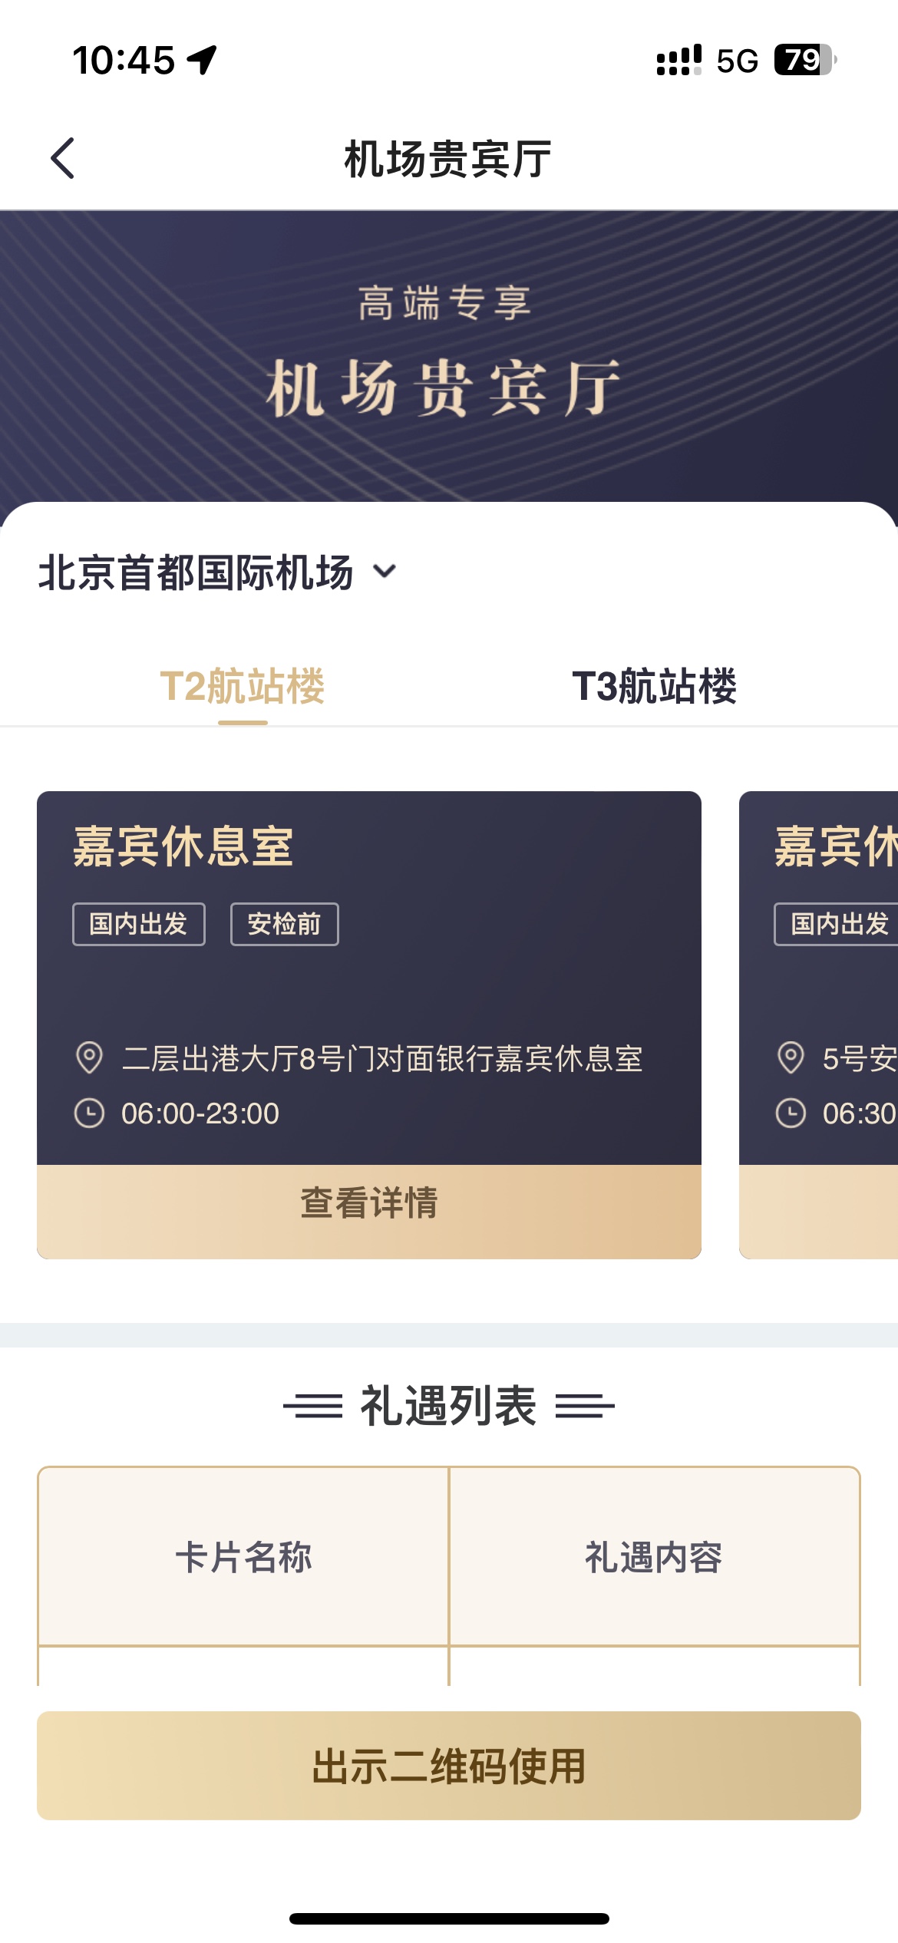
Task: Tap the 高端专享 机场贵宾厅 banner
Action: click(x=449, y=357)
